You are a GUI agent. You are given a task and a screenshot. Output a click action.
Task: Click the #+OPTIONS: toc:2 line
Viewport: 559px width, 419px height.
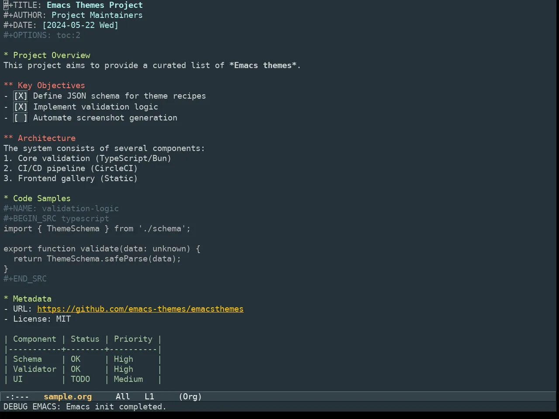(42, 35)
